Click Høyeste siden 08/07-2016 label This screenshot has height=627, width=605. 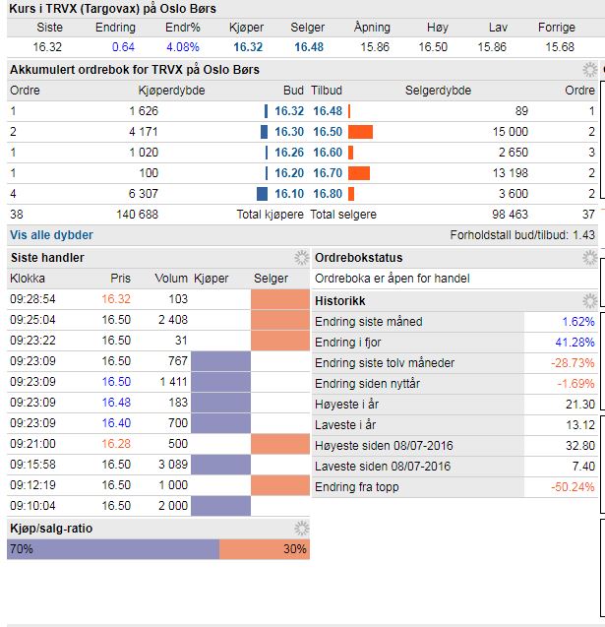click(384, 446)
